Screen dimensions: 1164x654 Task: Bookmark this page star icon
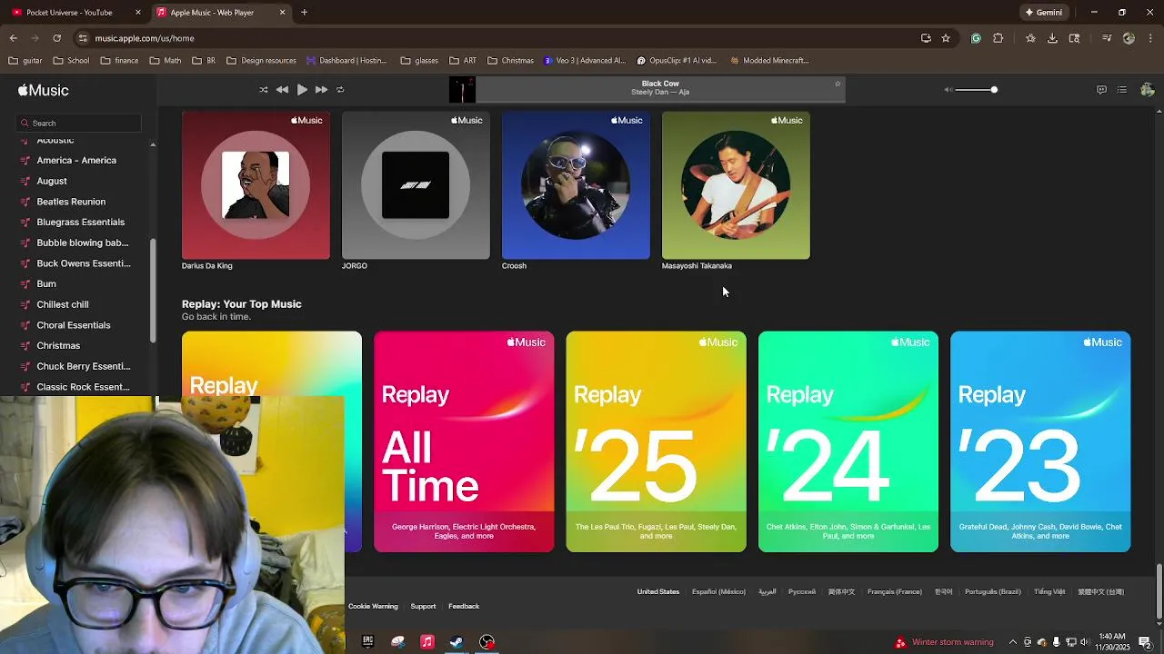[946, 38]
